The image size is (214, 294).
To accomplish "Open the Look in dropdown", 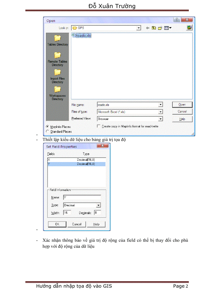I will [x=138, y=28].
